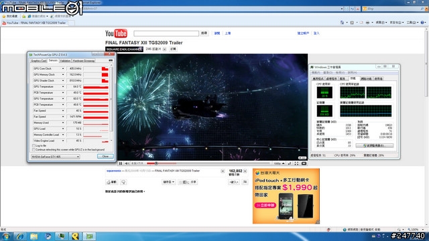Open the 1080p quality selector
429x241 pixels.
tap(279, 163)
